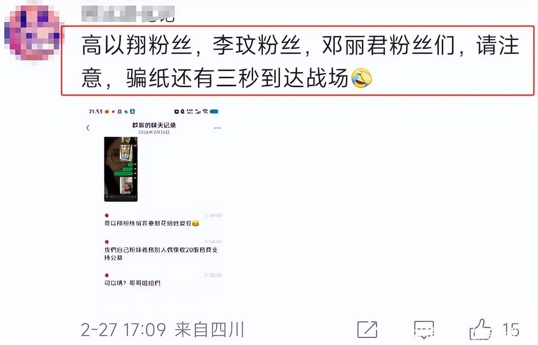The image size is (538, 345).
Task: Tap the battery icon in the phone status bar
Action: pos(214,111)
